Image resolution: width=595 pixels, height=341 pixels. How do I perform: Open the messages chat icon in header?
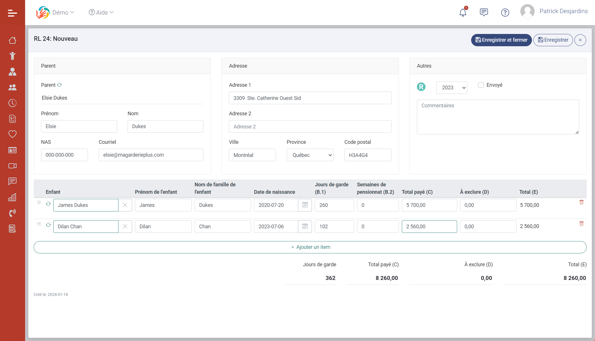point(484,12)
